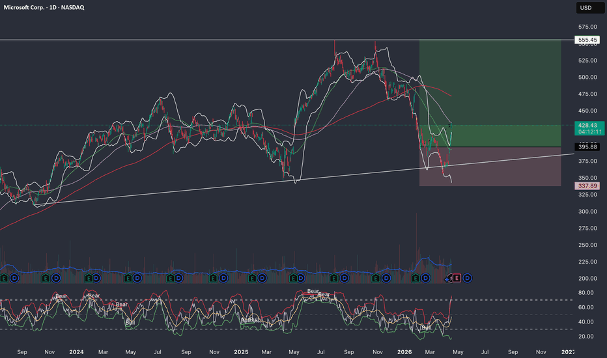Image resolution: width=607 pixels, height=358 pixels.
Task: Click the red upcoming earnings E marker
Action: pyautogui.click(x=457, y=278)
